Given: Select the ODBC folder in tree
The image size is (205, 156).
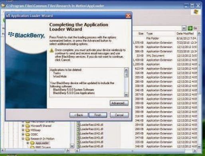Looking at the screenshot, I should point(34,134).
